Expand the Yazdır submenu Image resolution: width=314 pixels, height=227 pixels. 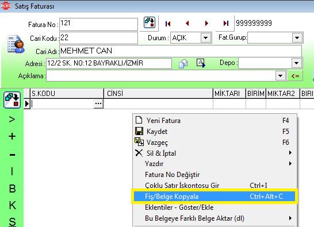pyautogui.click(x=290, y=164)
